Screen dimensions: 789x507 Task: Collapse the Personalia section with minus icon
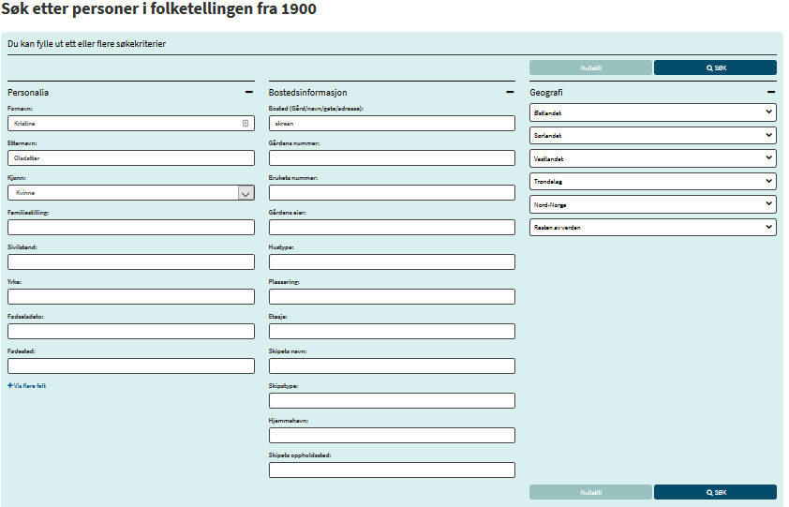248,93
